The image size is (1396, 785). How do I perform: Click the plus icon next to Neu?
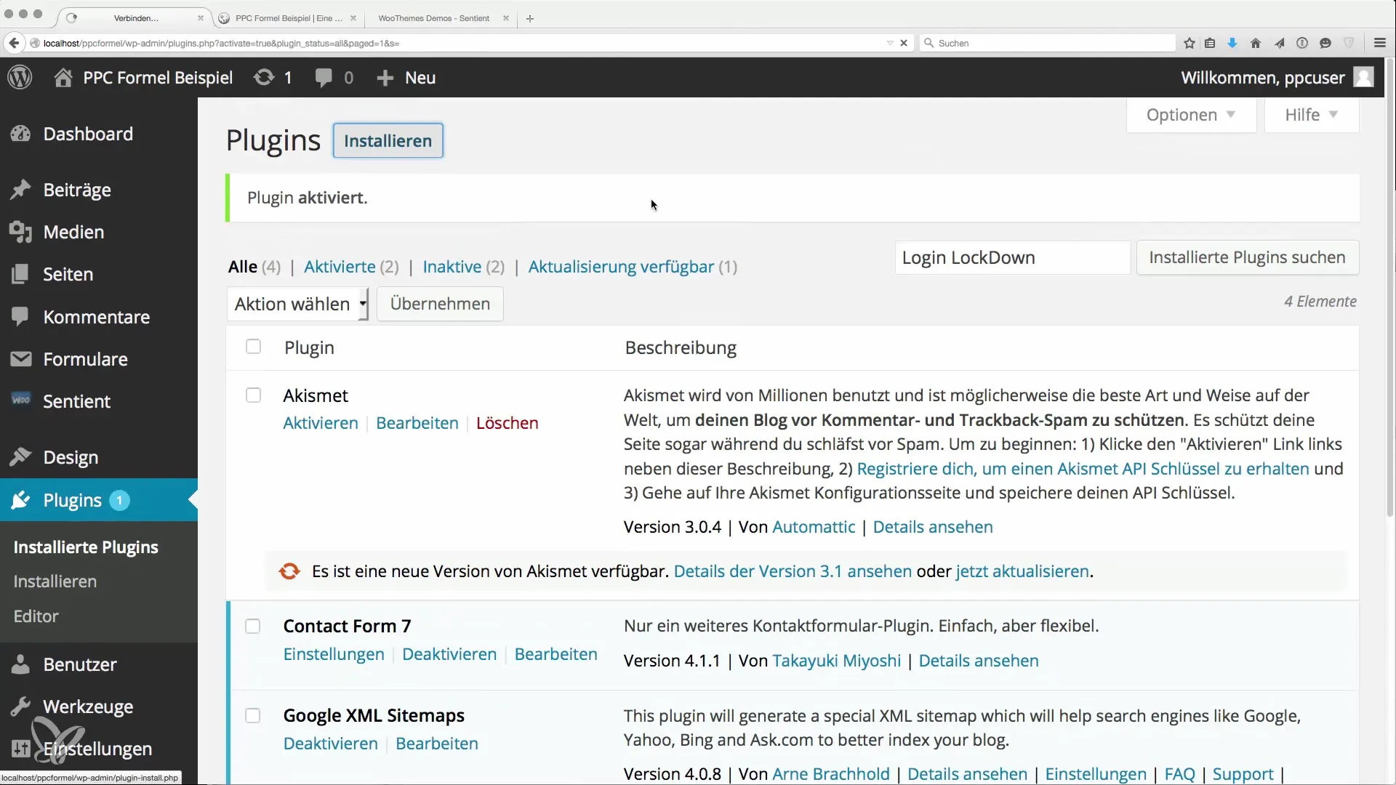click(385, 78)
